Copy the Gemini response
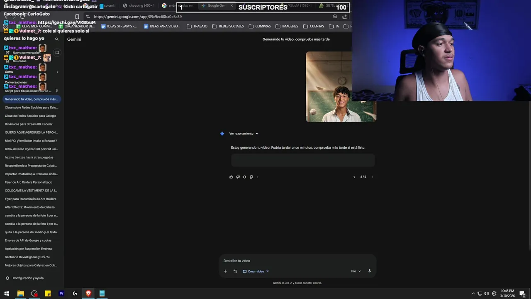The image size is (531, 299). [x=251, y=177]
